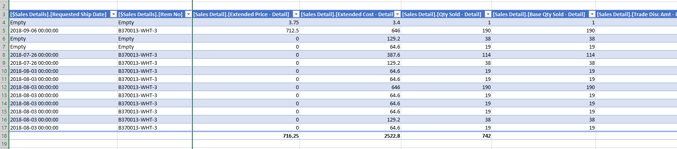Open the Base Qty Sold - Detail filter dropdown
The height and width of the screenshot is (149, 677).
pos(592,14)
